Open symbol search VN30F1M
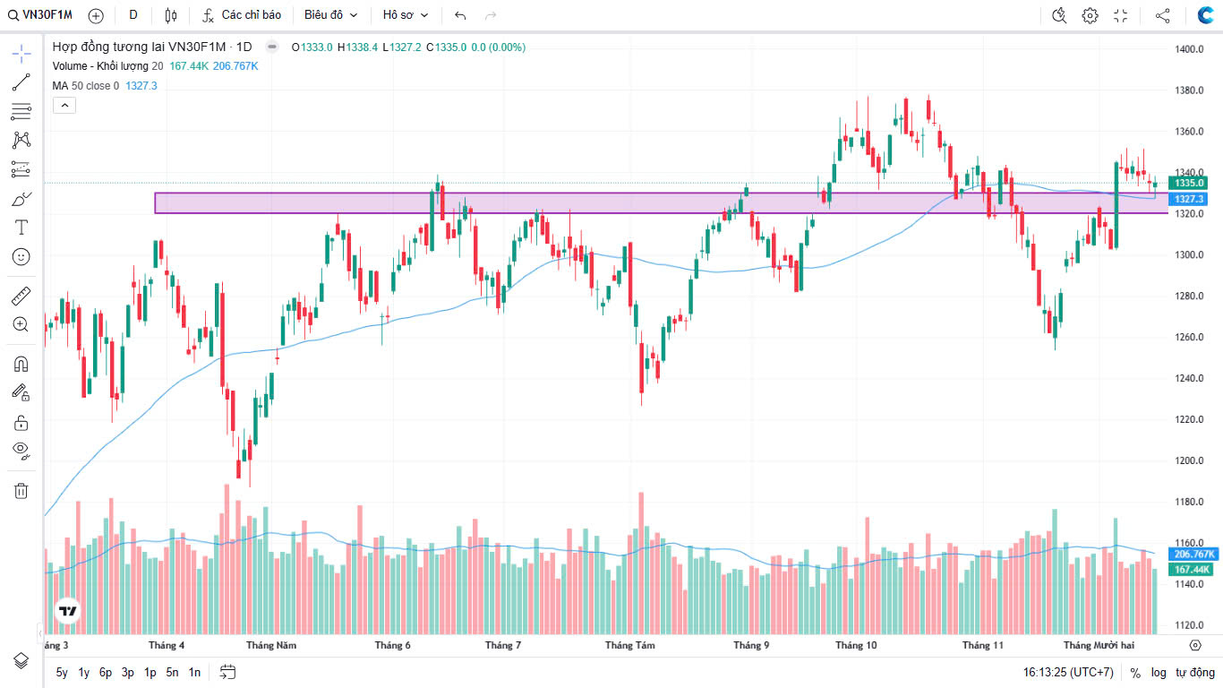The width and height of the screenshot is (1223, 688). click(41, 15)
